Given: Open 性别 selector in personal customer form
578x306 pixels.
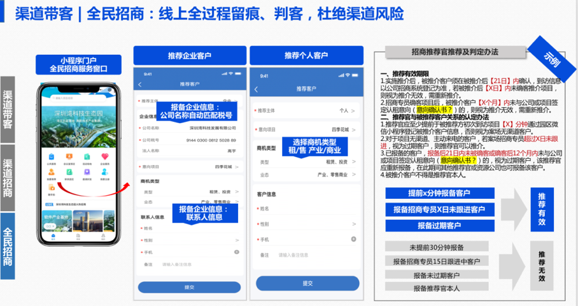Looking at the screenshot, I should (x=353, y=224).
